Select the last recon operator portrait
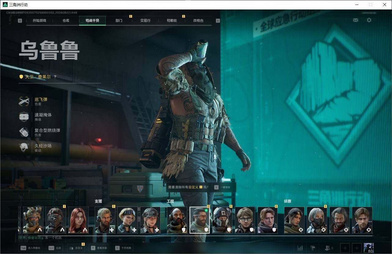Image resolution: width=392 pixels, height=254 pixels. click(x=362, y=220)
